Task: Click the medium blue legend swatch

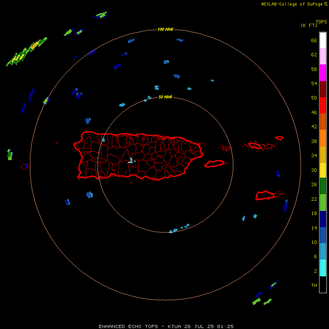Action: pyautogui.click(x=323, y=235)
